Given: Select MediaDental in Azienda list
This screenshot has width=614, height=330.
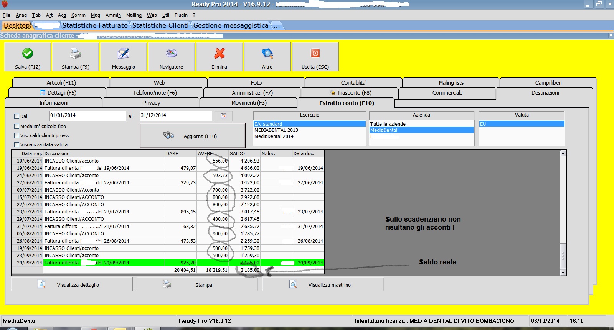Looking at the screenshot, I should click(421, 130).
